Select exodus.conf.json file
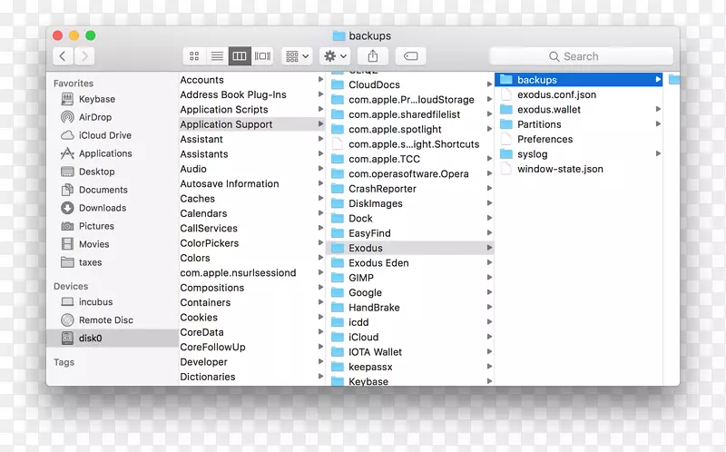The height and width of the screenshot is (452, 726). point(579,94)
